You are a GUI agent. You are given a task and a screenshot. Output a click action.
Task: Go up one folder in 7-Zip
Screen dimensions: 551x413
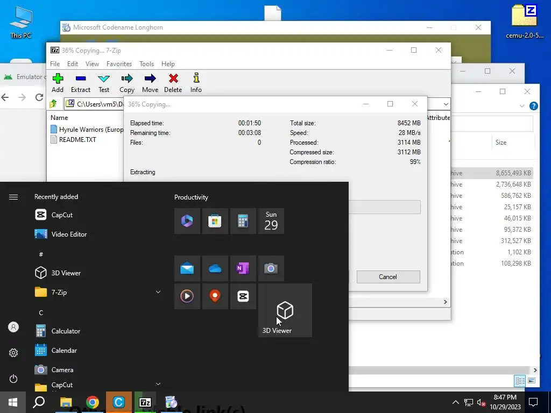tap(53, 104)
